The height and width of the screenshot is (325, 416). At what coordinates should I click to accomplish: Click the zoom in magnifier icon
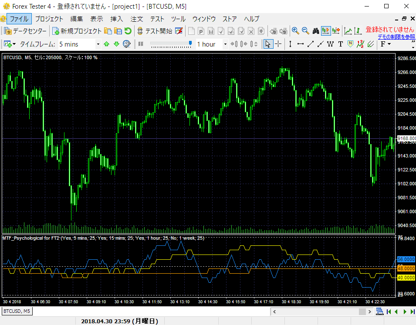tap(295, 31)
